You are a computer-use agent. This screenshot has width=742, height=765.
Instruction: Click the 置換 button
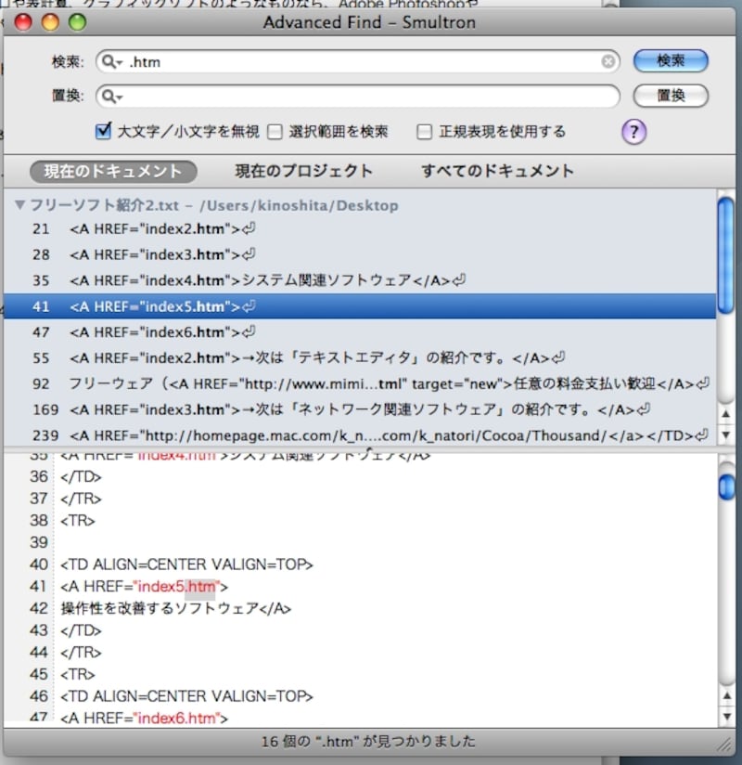tap(671, 96)
